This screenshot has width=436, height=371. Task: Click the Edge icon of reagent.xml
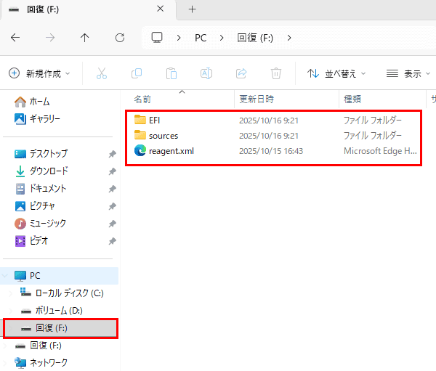[140, 150]
